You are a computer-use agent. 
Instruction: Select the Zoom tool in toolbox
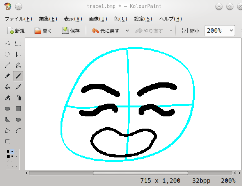pos(7,141)
